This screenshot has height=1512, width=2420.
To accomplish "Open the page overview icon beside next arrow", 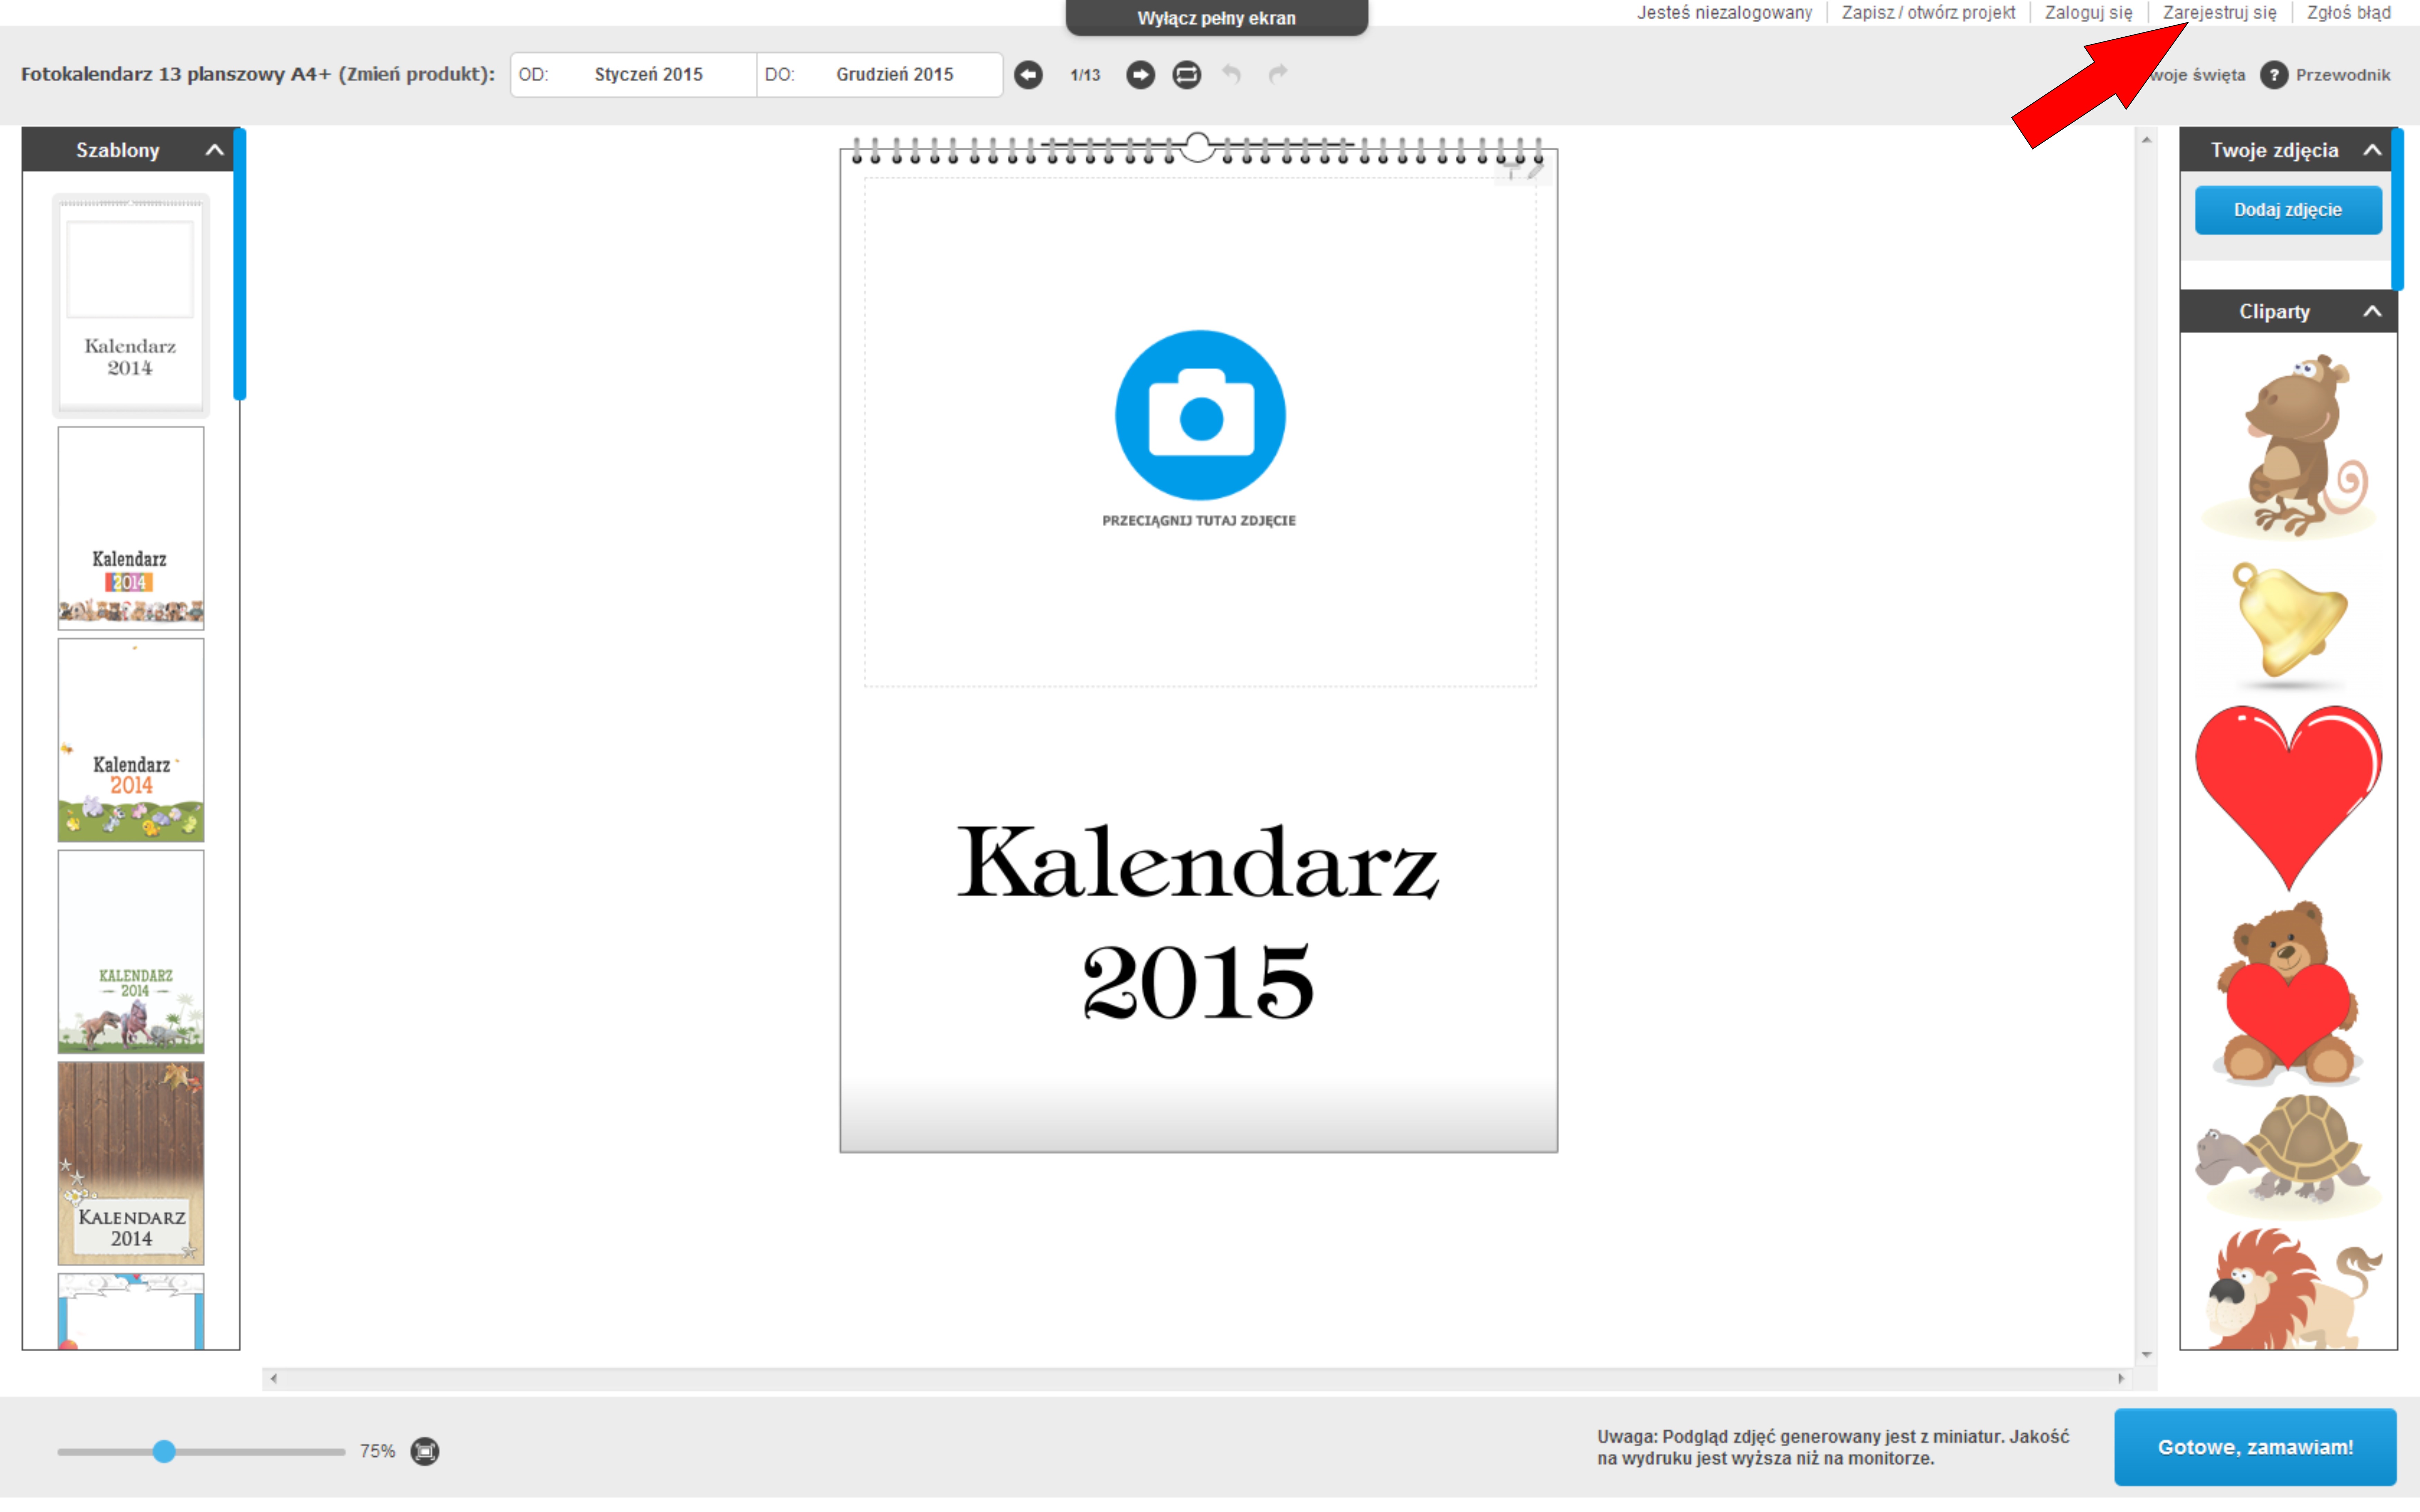I will click(x=1186, y=75).
